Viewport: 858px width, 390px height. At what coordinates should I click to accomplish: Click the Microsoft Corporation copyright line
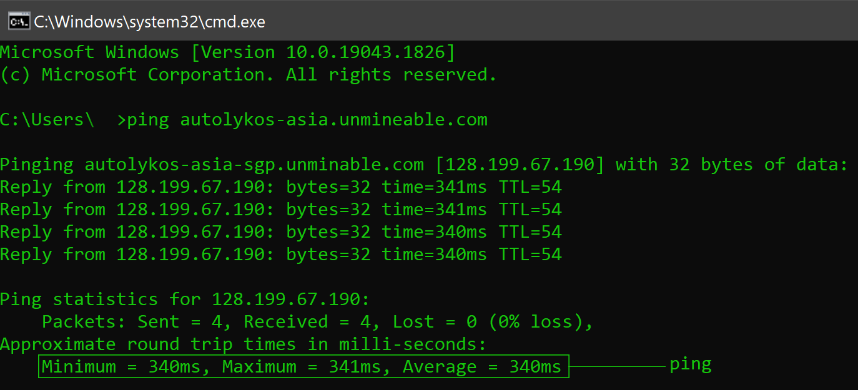pyautogui.click(x=248, y=75)
